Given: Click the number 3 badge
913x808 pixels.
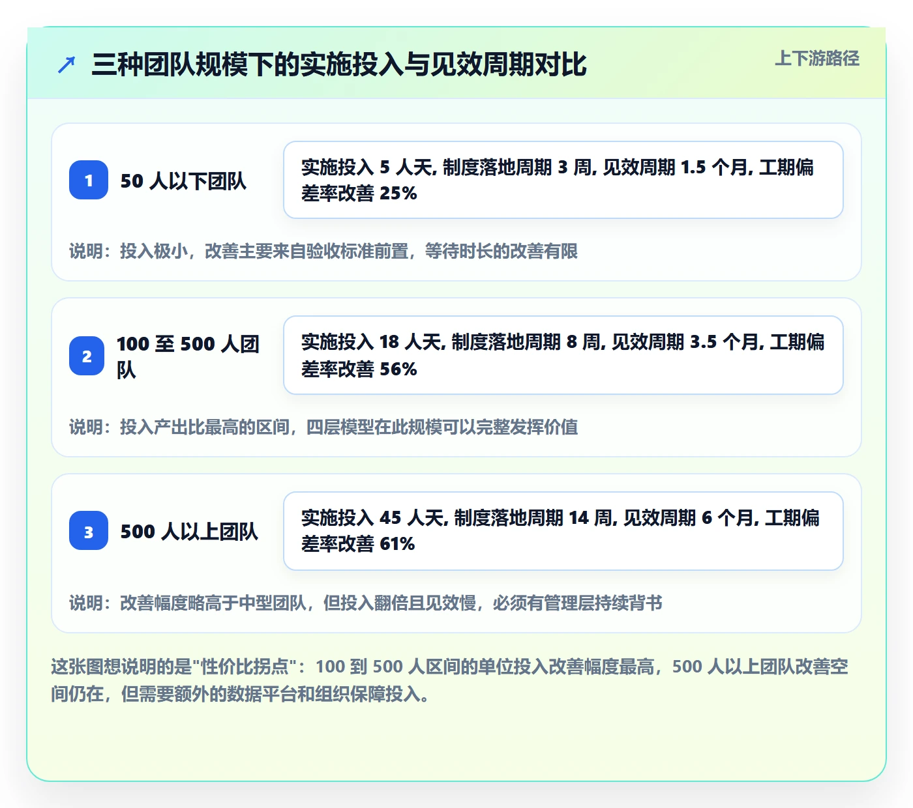Looking at the screenshot, I should click(x=89, y=530).
